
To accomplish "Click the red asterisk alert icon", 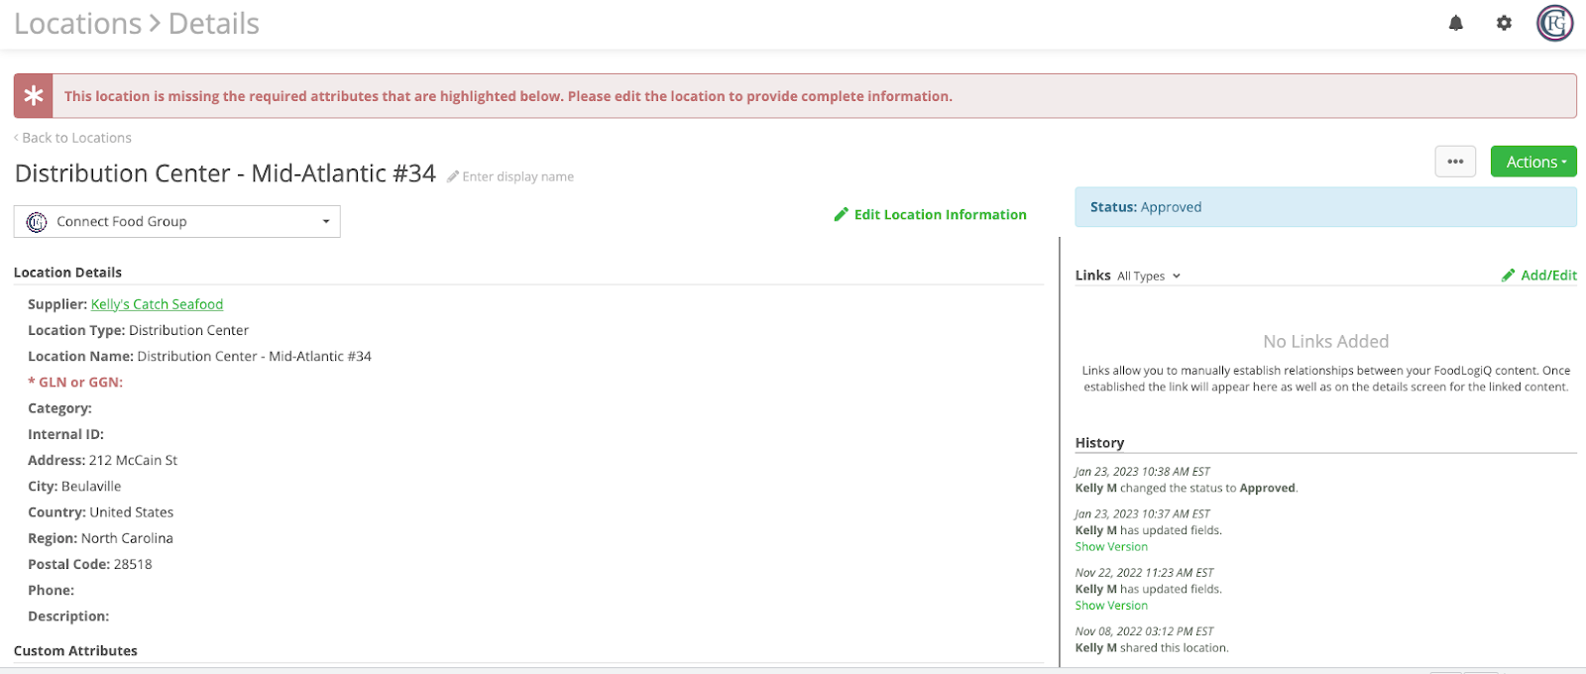I will click(x=34, y=96).
